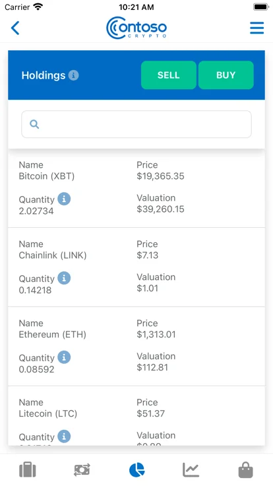The image size is (273, 486).
Task: Open Ethereum quantity info icon
Action: point(64,357)
